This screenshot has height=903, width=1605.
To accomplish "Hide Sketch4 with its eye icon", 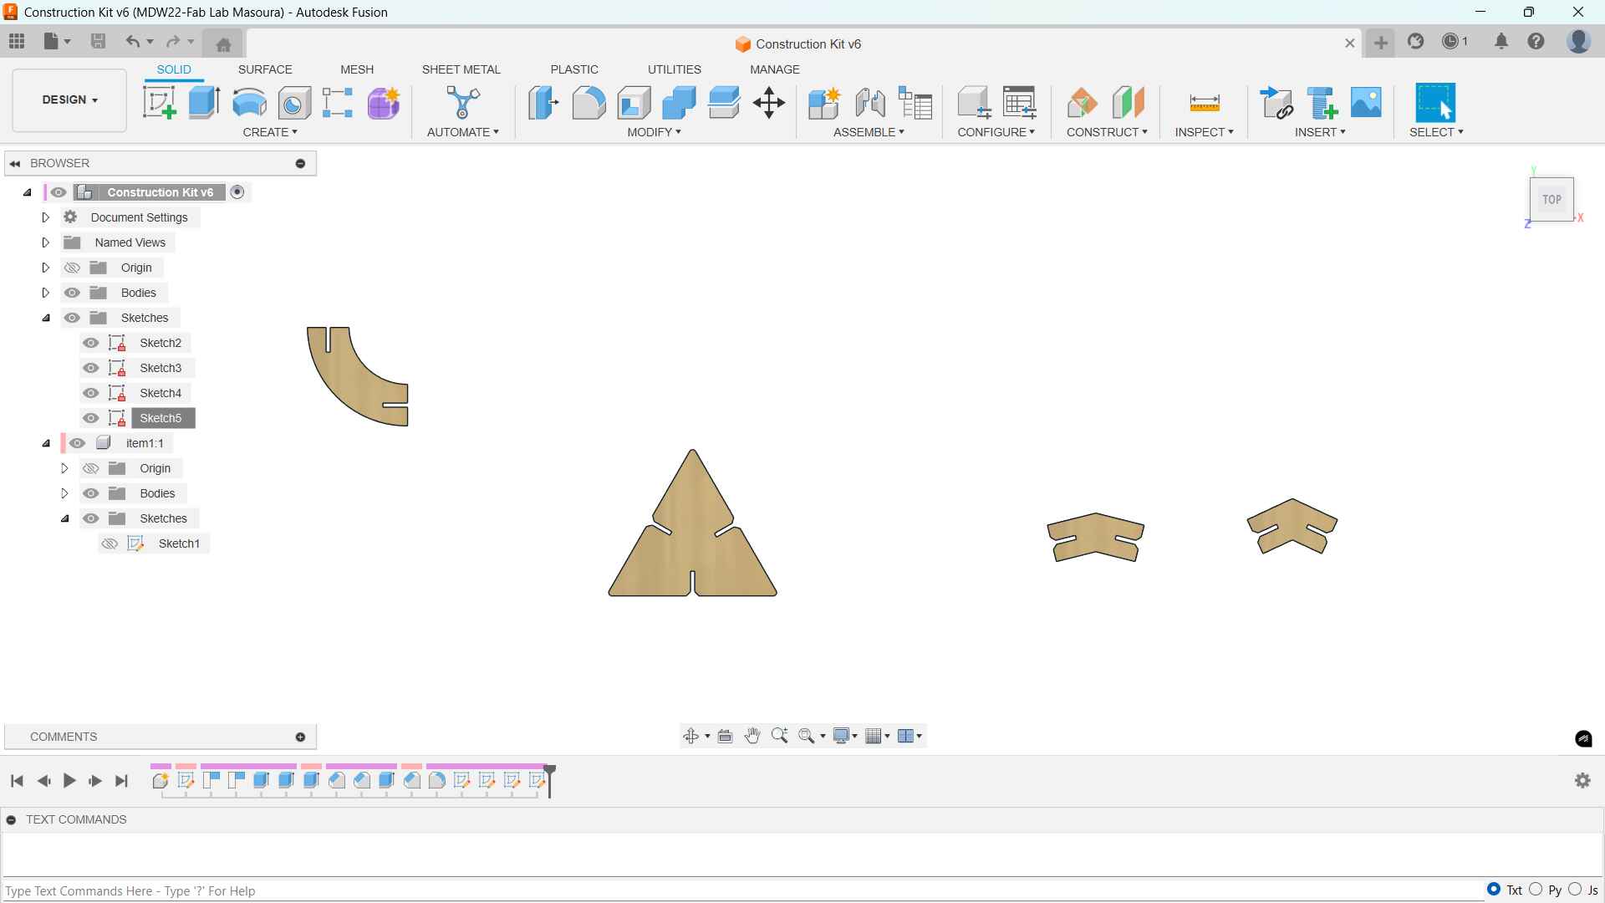I will 91,393.
